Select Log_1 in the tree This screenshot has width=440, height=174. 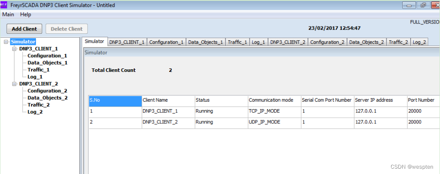tap(35, 77)
